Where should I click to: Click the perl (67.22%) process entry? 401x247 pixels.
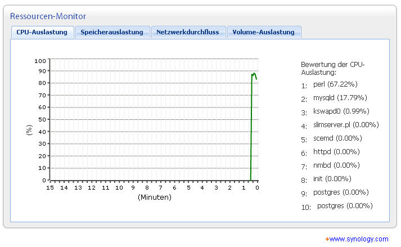pos(335,84)
